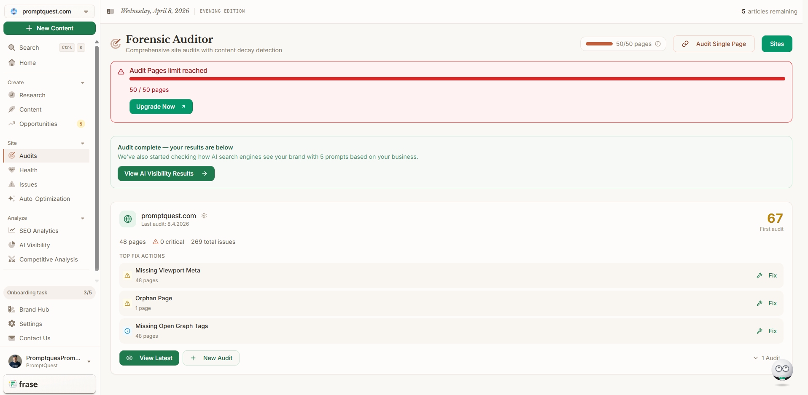Click the sidebar collapse icon beside the date
Screen dimensions: 808x395
(110, 11)
